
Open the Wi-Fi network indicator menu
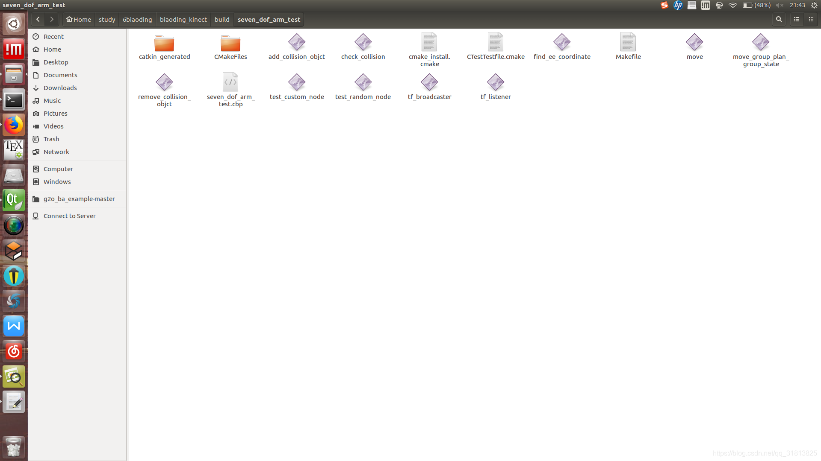733,5
